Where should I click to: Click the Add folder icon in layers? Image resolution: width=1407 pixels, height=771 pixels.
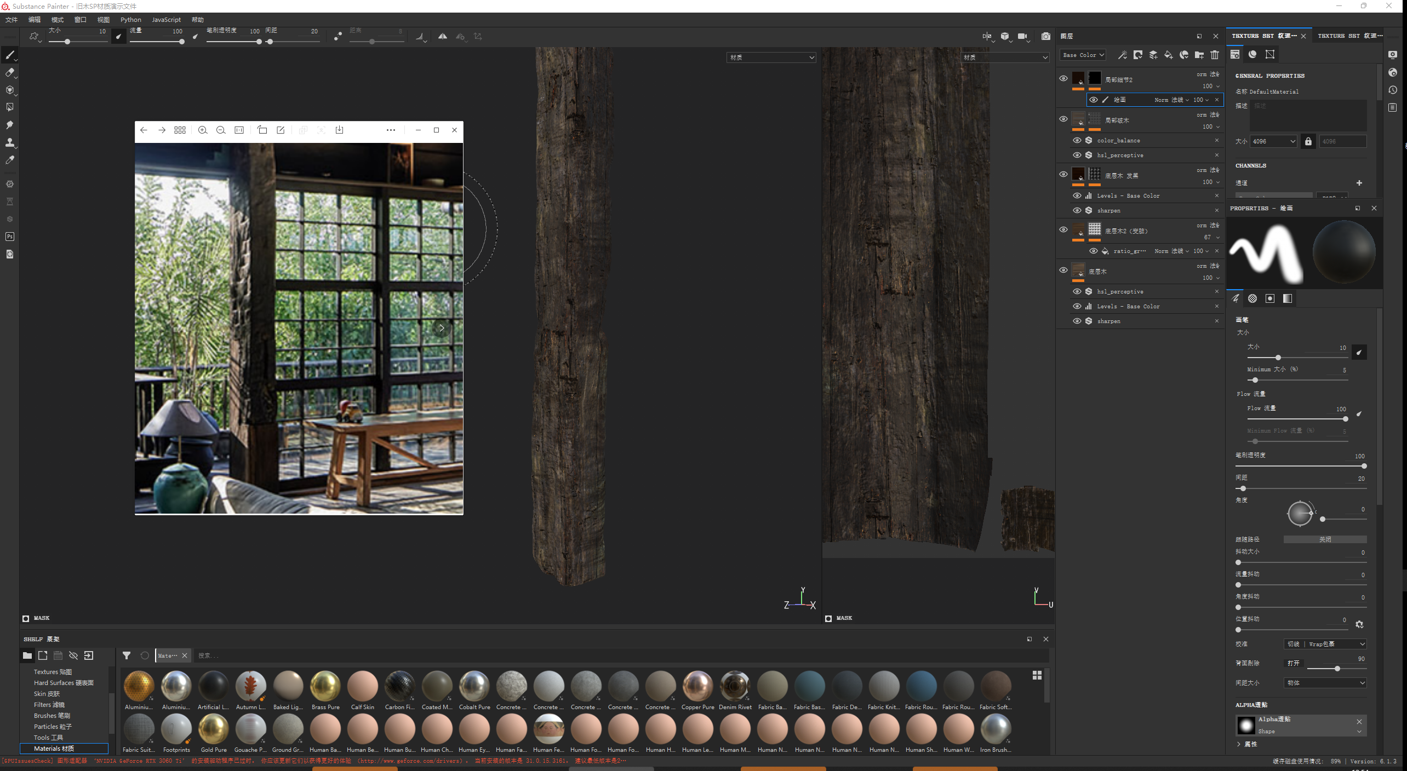[1199, 55]
